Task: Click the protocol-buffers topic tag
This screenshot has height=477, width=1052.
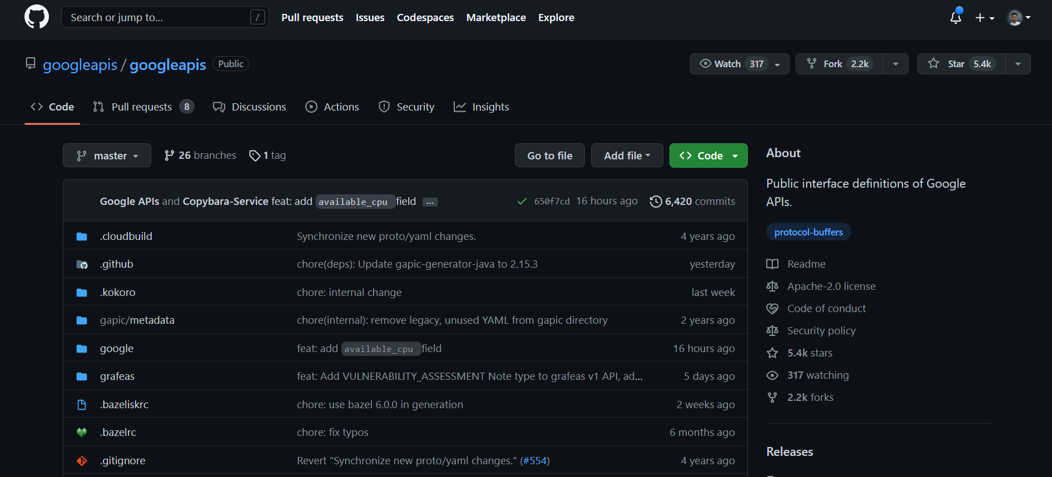Action: [808, 232]
